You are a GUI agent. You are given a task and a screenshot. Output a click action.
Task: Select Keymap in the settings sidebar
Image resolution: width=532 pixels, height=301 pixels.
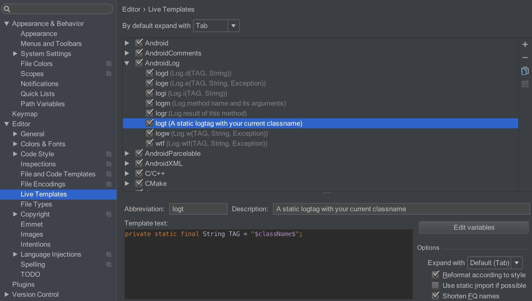(25, 114)
